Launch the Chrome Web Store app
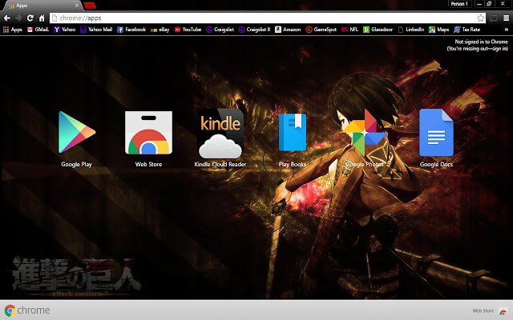513x320 pixels. tap(148, 132)
